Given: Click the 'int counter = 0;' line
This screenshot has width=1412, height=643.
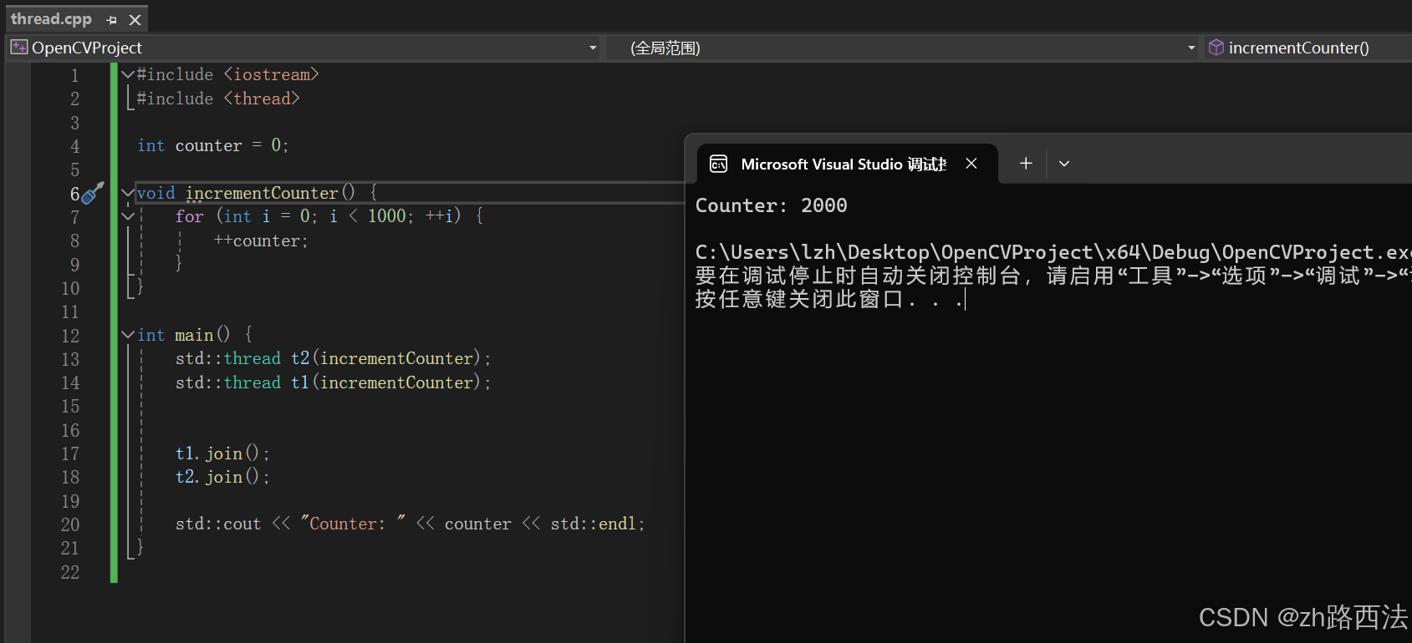Looking at the screenshot, I should pyautogui.click(x=213, y=145).
